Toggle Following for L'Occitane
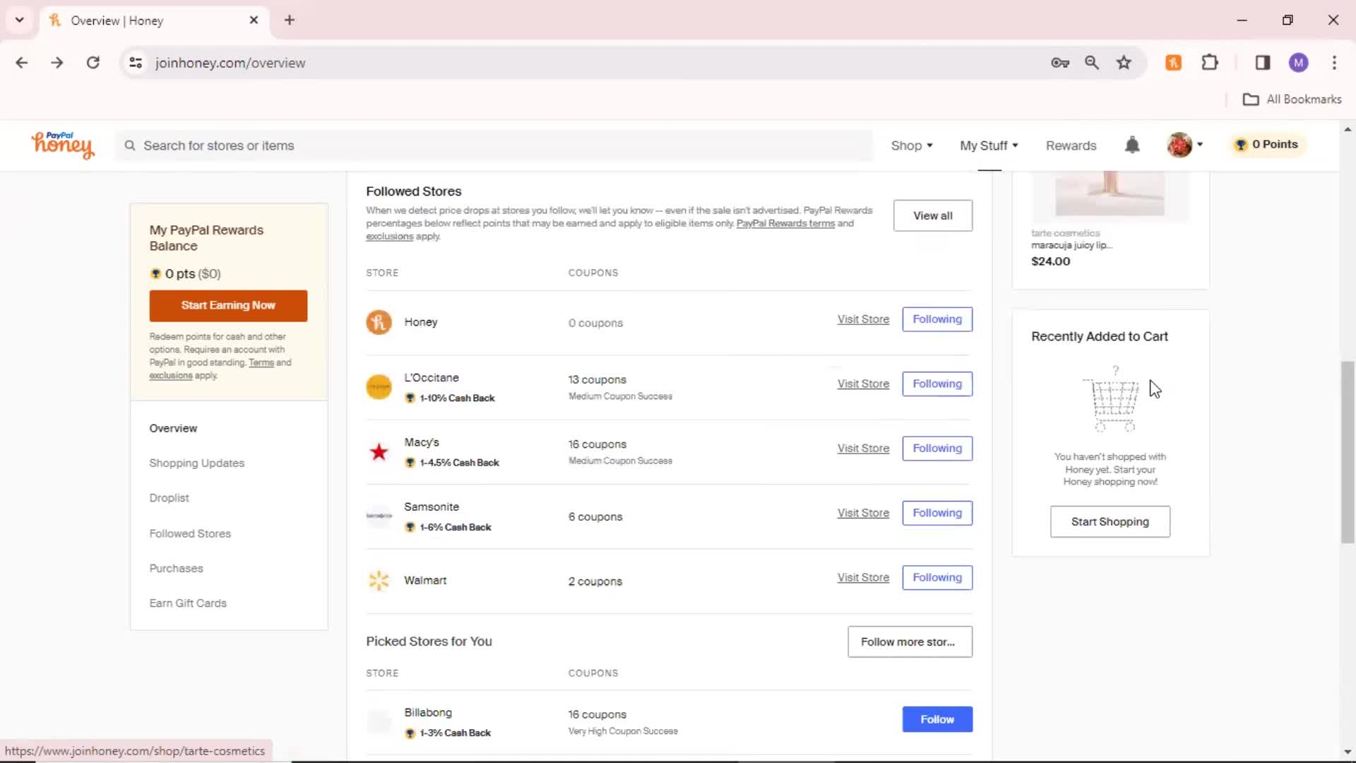Image resolution: width=1356 pixels, height=763 pixels. click(936, 384)
